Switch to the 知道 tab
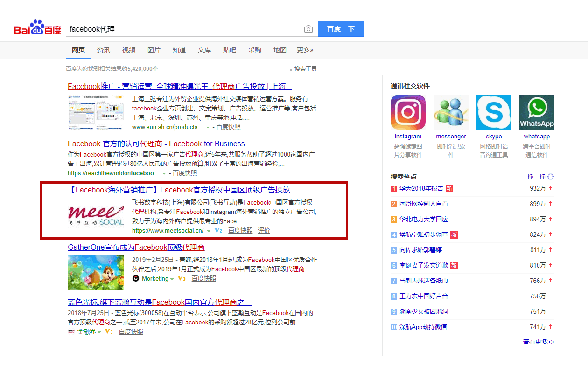 (179, 50)
